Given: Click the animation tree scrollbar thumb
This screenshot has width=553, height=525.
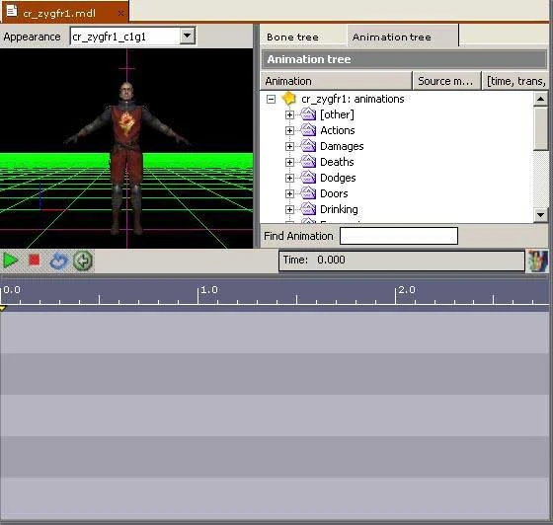Looking at the screenshot, I should click(540, 128).
